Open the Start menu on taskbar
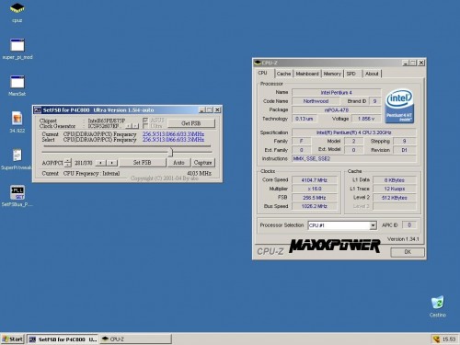The height and width of the screenshot is (345, 460). 13,339
